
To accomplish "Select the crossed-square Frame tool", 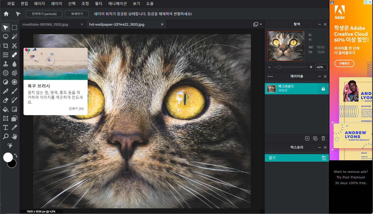I will pyautogui.click(x=6, y=118).
